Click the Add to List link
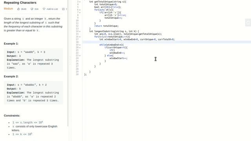This screenshot has width=251, height=141. tap(52, 9)
